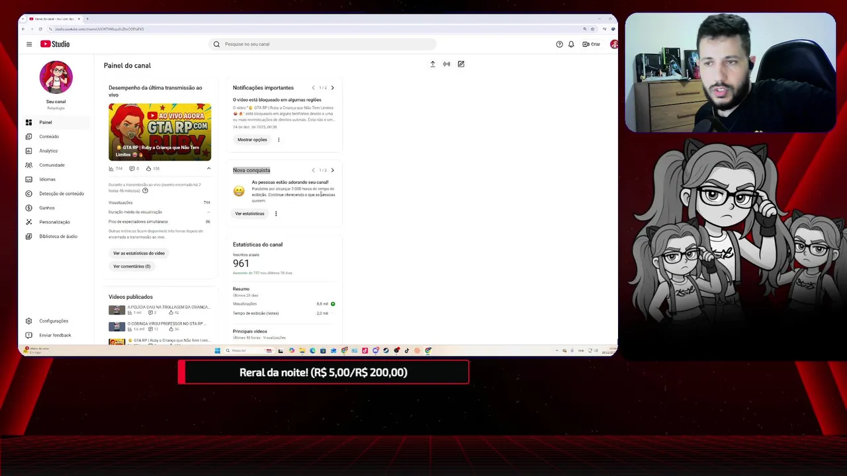847x476 pixels.
Task: Open the three-dot menu beside Mostrar opções
Action: (x=279, y=139)
